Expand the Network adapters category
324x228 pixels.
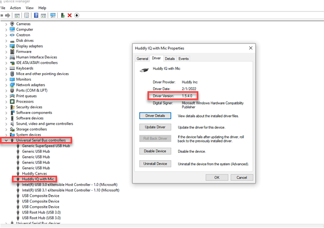(6, 84)
